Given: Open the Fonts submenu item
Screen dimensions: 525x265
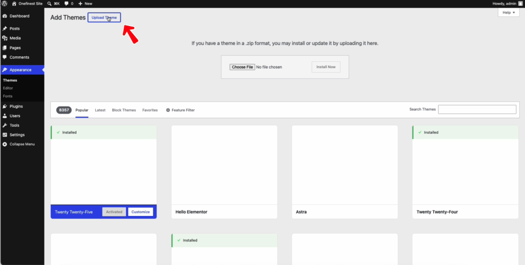Looking at the screenshot, I should click(x=8, y=96).
